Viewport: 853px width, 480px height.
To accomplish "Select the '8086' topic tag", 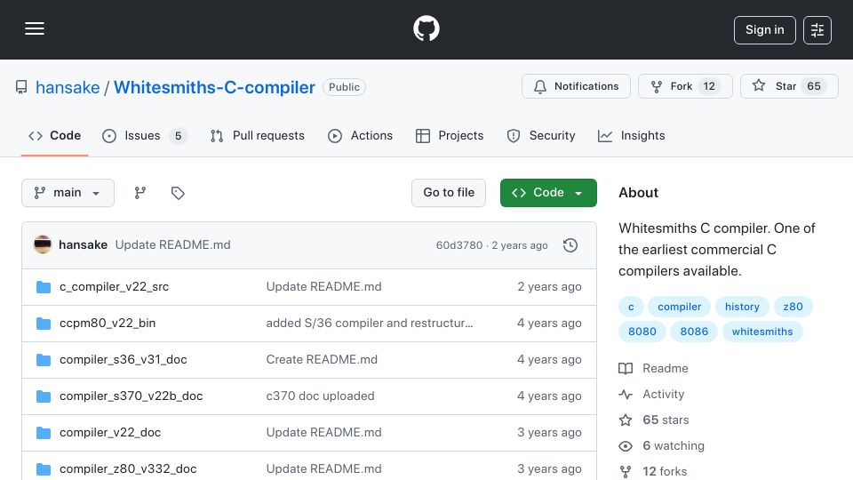I will (x=694, y=332).
